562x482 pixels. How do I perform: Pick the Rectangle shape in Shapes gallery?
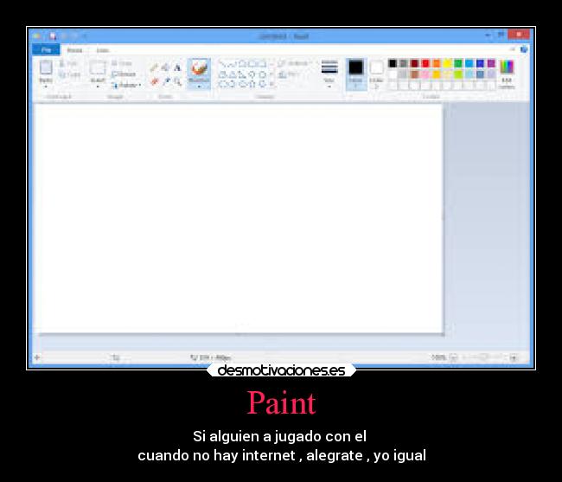[252, 64]
